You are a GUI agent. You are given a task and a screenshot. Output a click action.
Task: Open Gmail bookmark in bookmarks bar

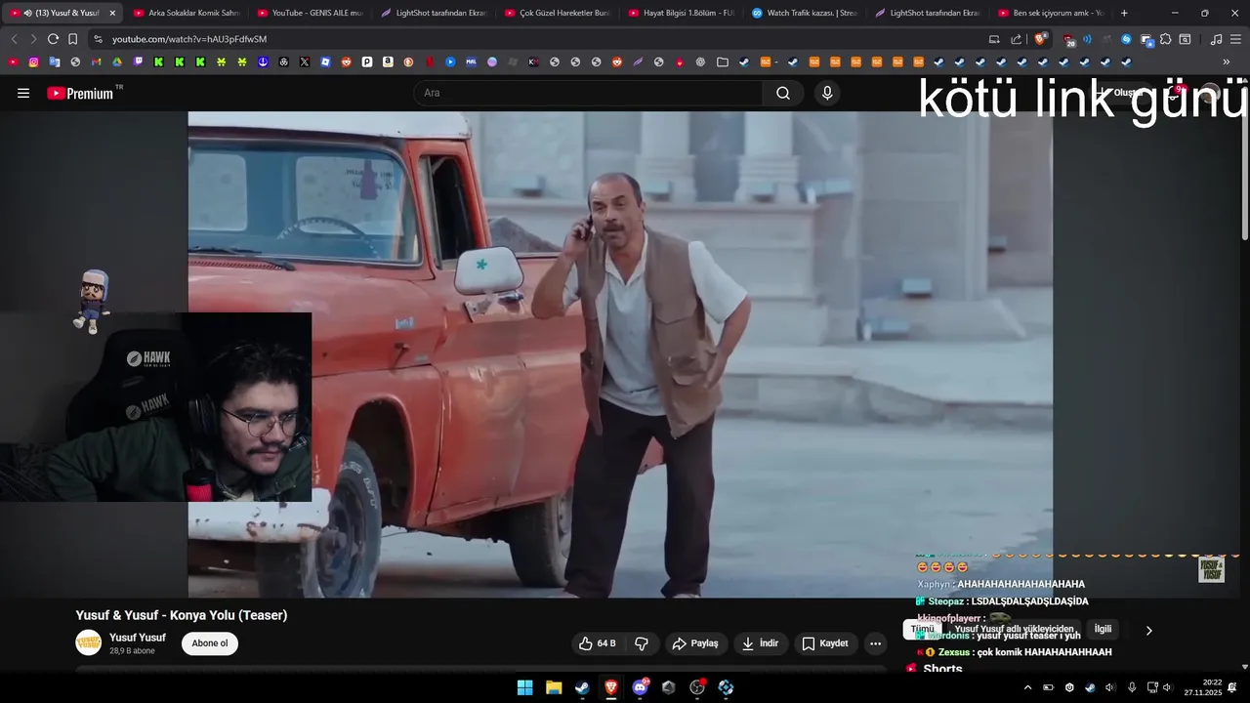pyautogui.click(x=96, y=62)
